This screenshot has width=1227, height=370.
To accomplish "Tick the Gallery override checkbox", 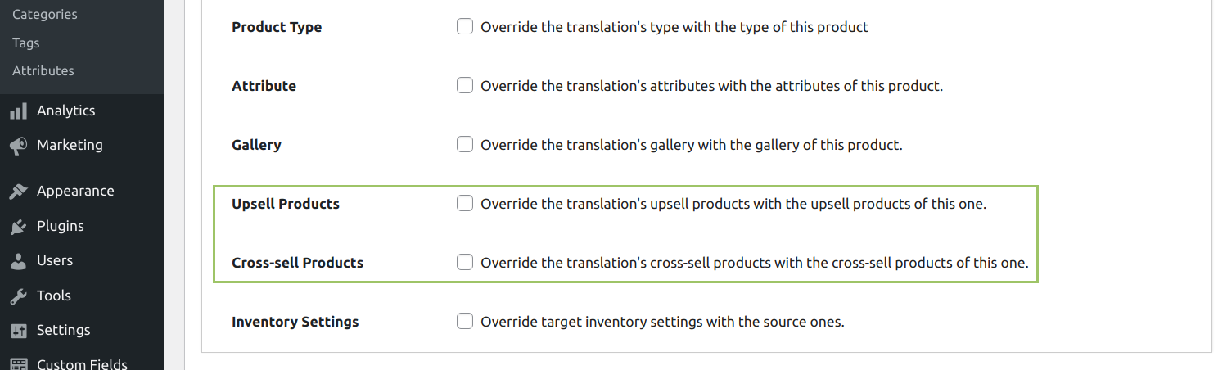I will pyautogui.click(x=465, y=144).
